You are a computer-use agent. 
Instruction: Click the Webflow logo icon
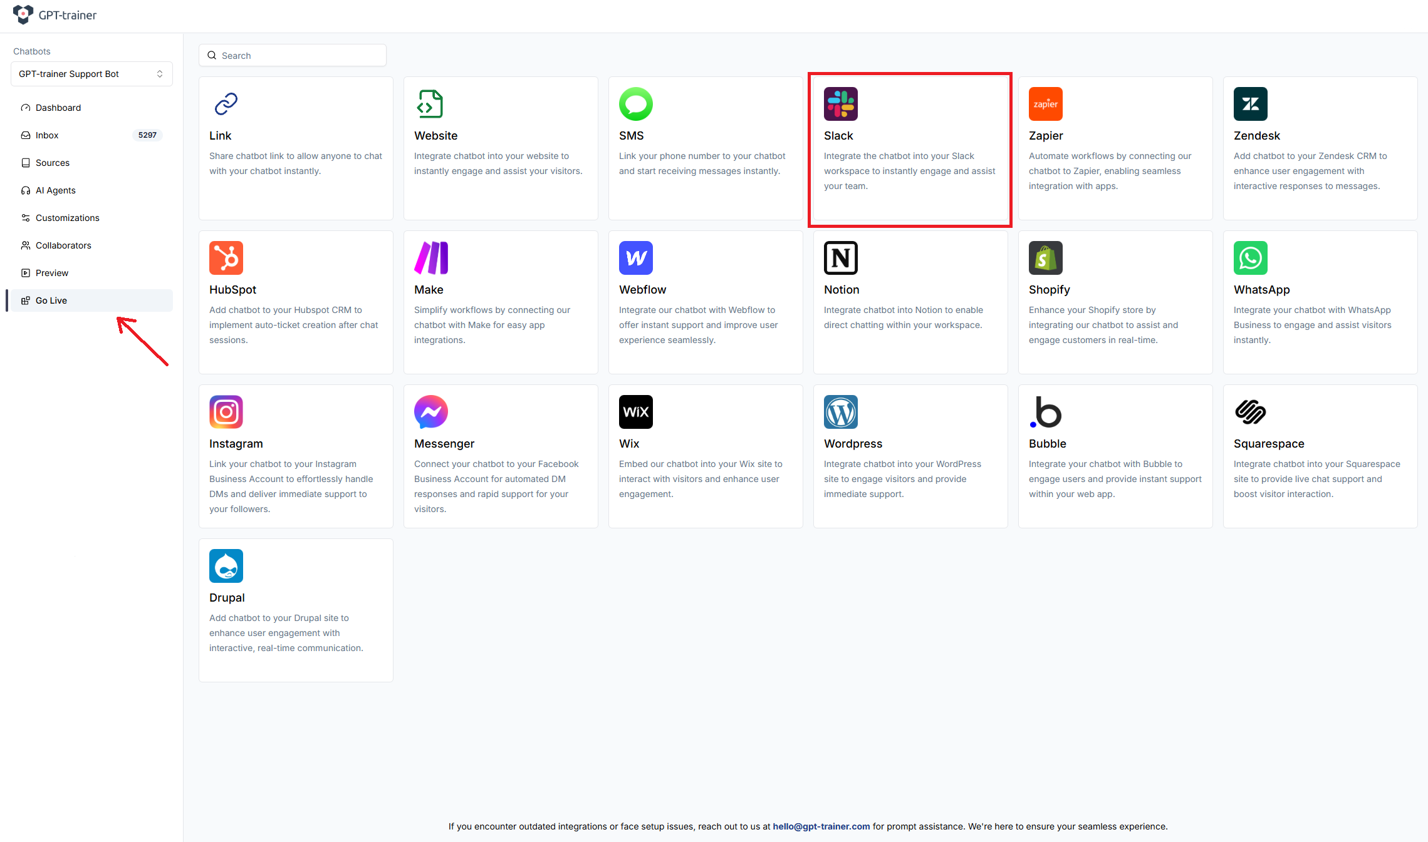[635, 258]
